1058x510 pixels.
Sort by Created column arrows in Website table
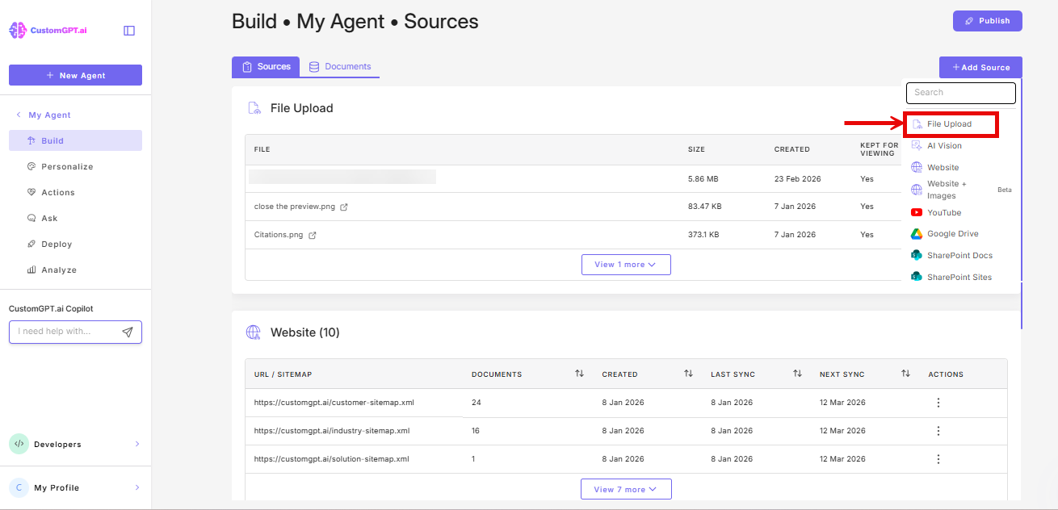pyautogui.click(x=688, y=374)
